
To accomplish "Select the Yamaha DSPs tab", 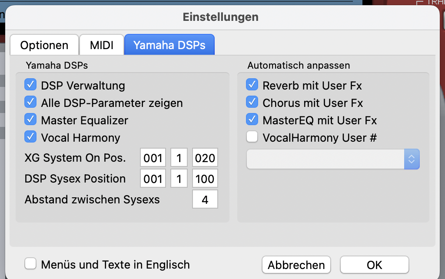I will coord(169,45).
